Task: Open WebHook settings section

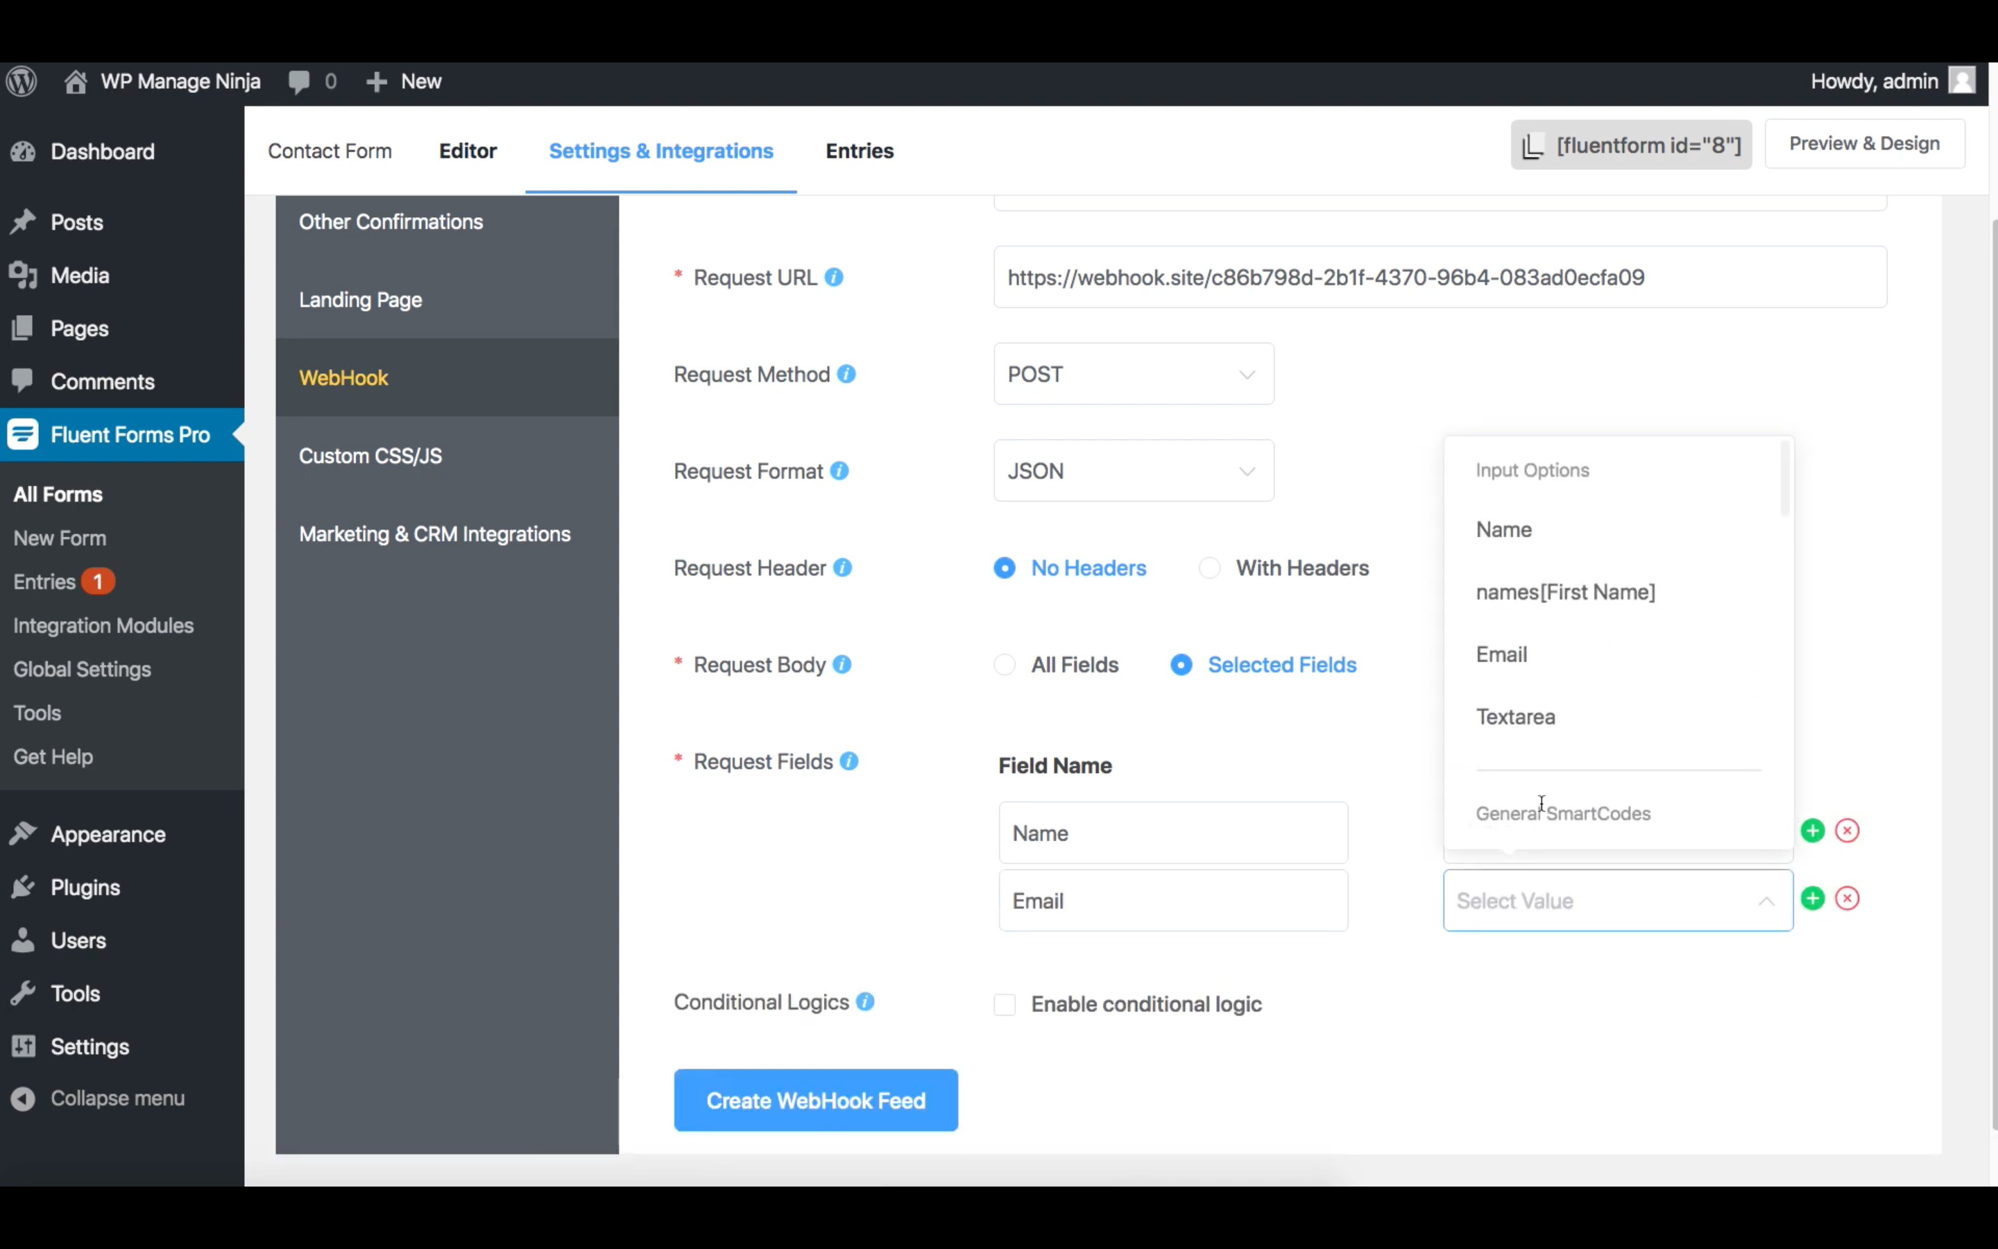Action: click(x=447, y=377)
